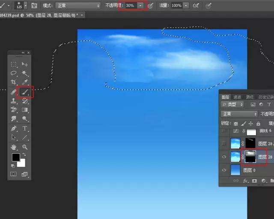
Task: Expand the 不透明度 30% opacity dropdown arrow
Action: pos(141,6)
